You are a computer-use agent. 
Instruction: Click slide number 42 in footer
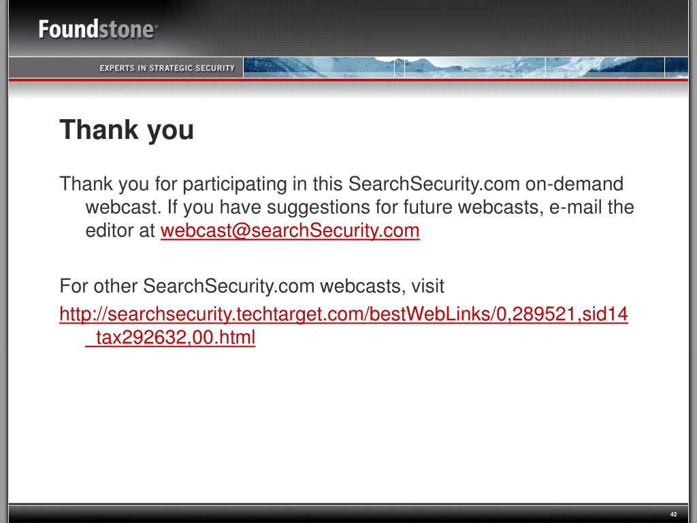point(673,514)
